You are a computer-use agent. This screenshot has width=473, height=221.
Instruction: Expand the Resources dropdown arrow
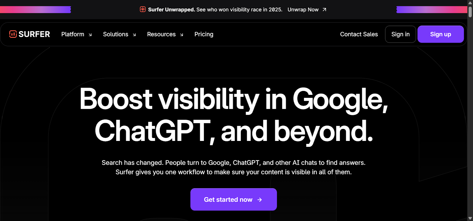(182, 35)
